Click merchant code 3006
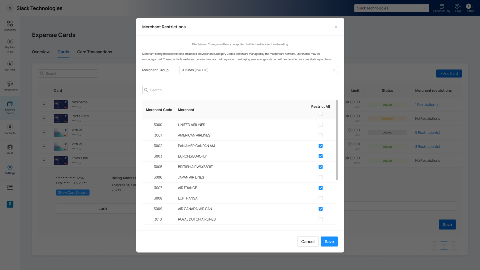The width and height of the screenshot is (480, 270). pos(158,177)
